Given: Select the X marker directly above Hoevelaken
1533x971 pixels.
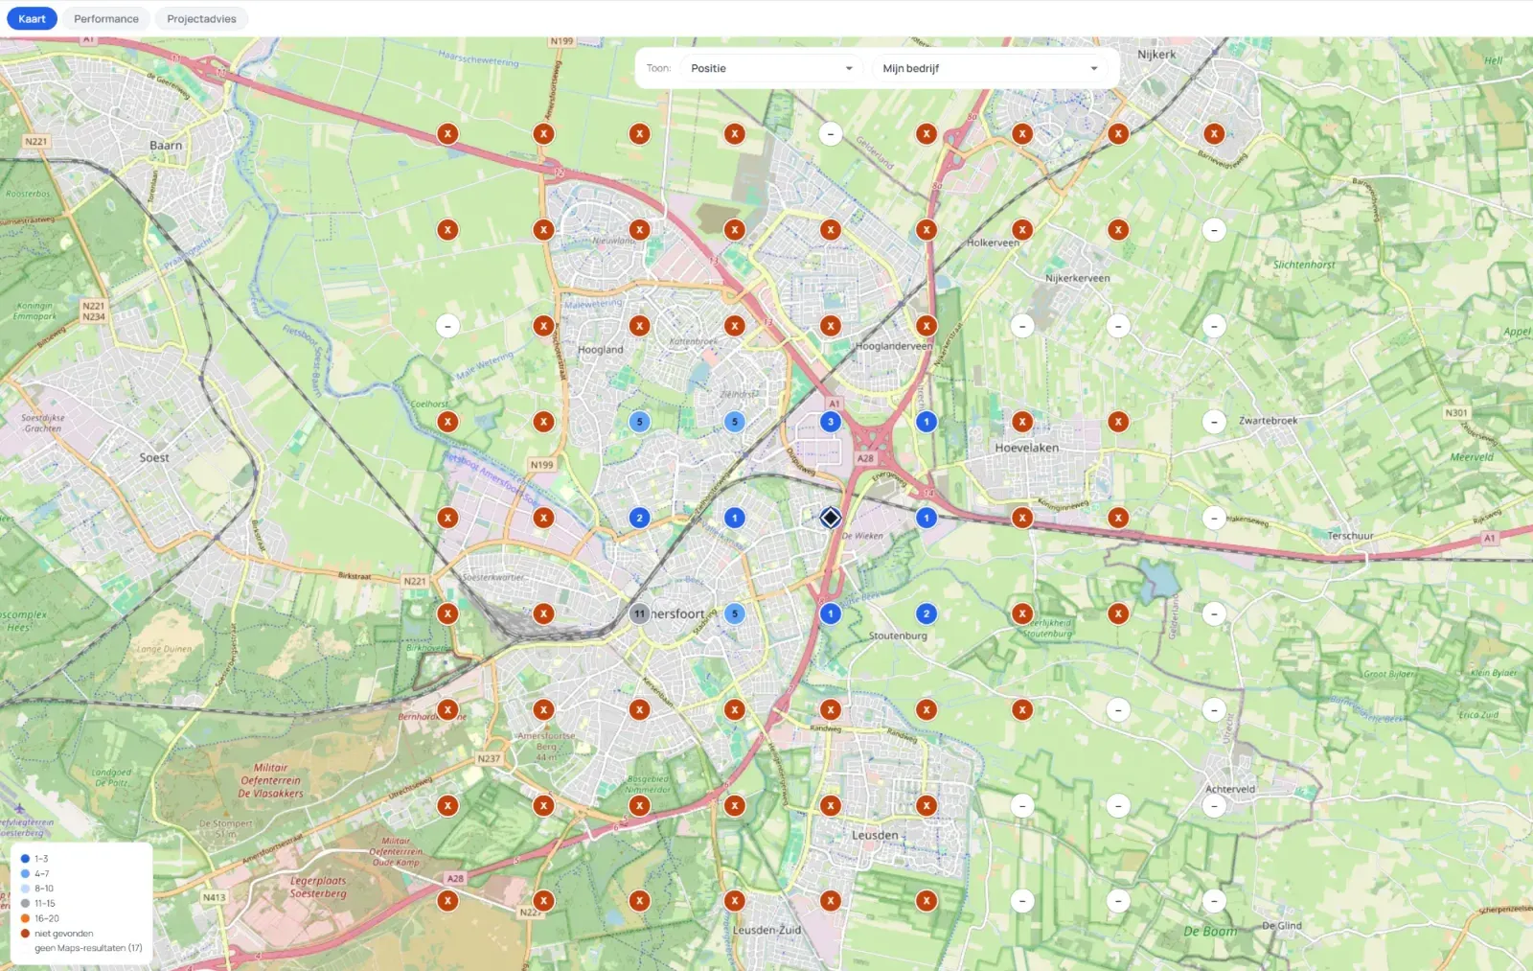Looking at the screenshot, I should click(x=1022, y=422).
